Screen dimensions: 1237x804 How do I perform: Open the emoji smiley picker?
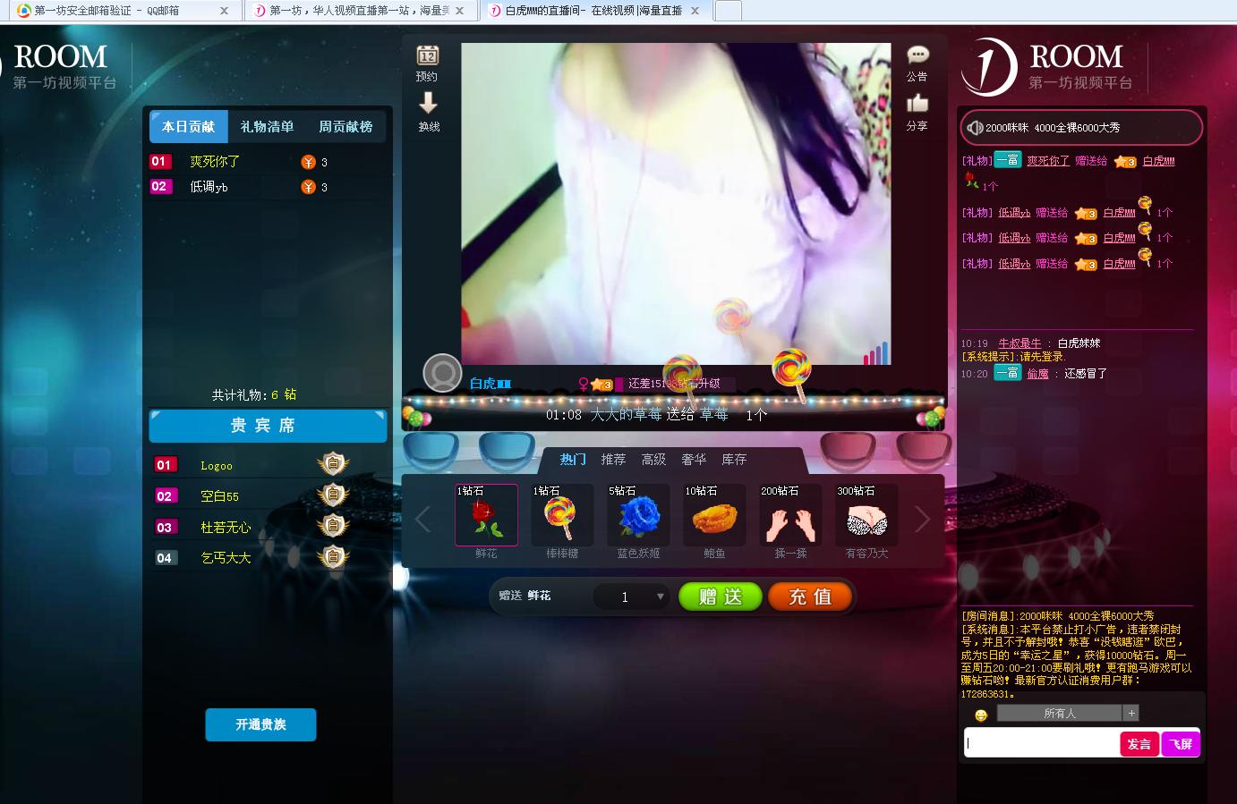[x=980, y=715]
